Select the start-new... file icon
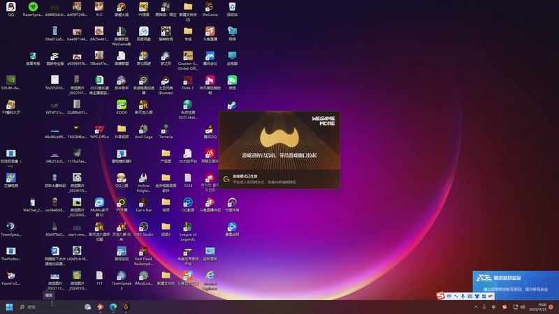The width and height of the screenshot is (559, 314). click(x=77, y=230)
